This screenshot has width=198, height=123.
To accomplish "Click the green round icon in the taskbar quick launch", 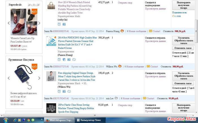I will tap(33, 120).
